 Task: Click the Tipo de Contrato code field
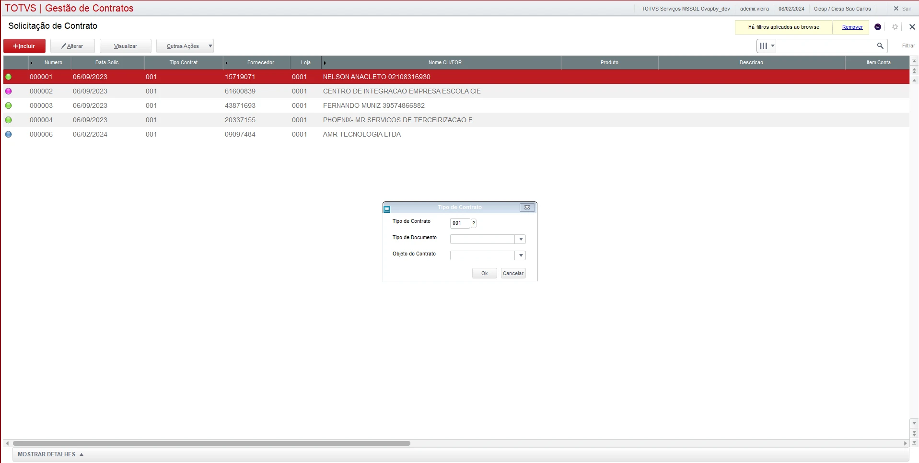coord(459,223)
